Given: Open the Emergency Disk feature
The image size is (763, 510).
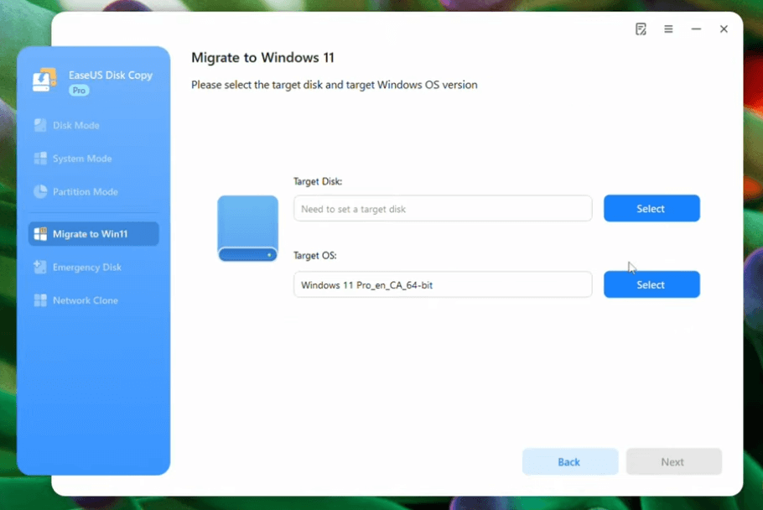Looking at the screenshot, I should click(40, 267).
